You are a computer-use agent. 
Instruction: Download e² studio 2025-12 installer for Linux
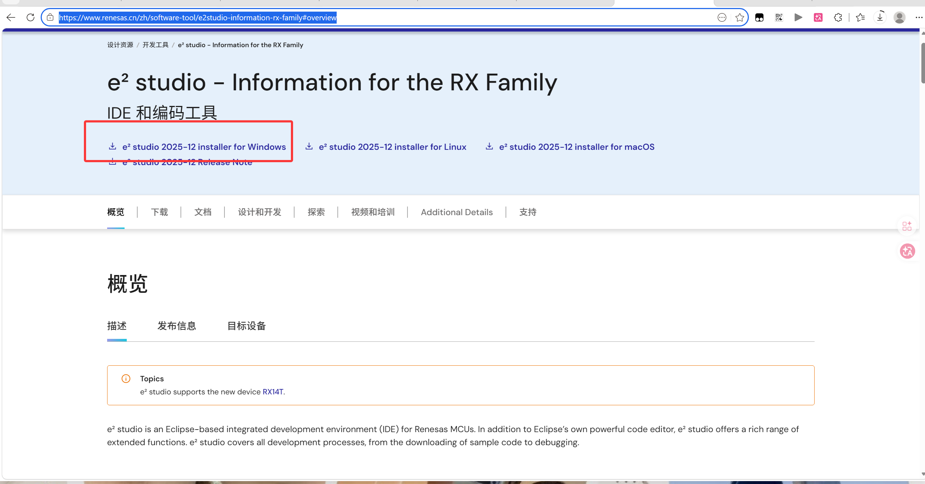[393, 147]
